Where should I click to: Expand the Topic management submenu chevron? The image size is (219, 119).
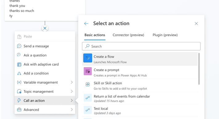[72, 91]
